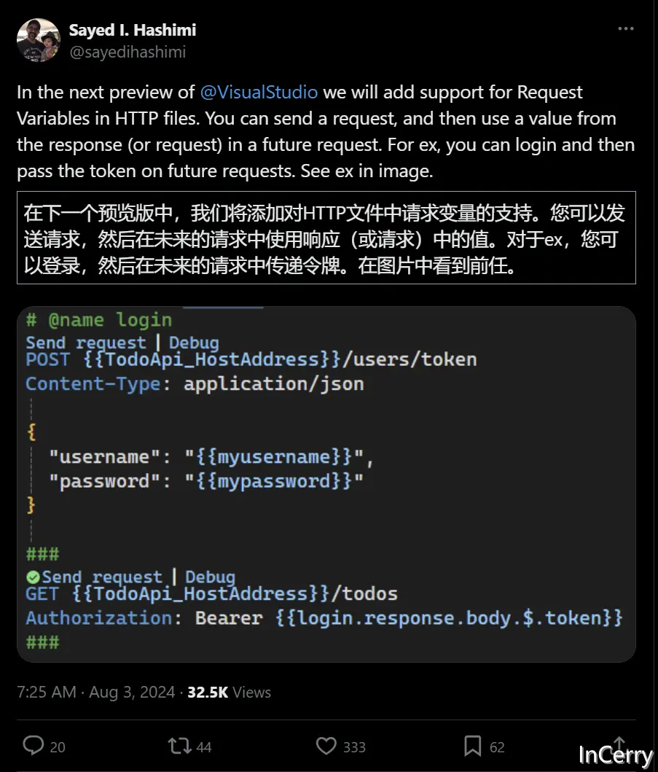Viewport: 658px width, 772px height.
Task: Open the tweet options with the three-dot menu
Action: (625, 28)
